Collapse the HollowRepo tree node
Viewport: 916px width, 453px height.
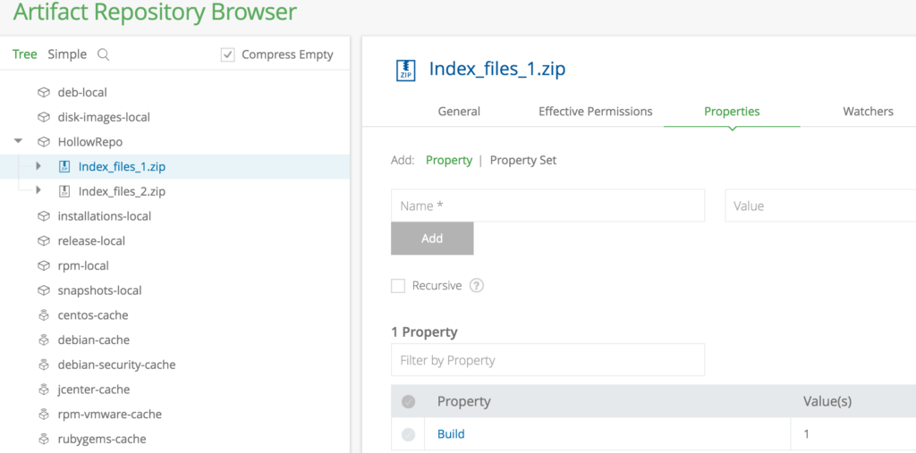[x=19, y=141]
